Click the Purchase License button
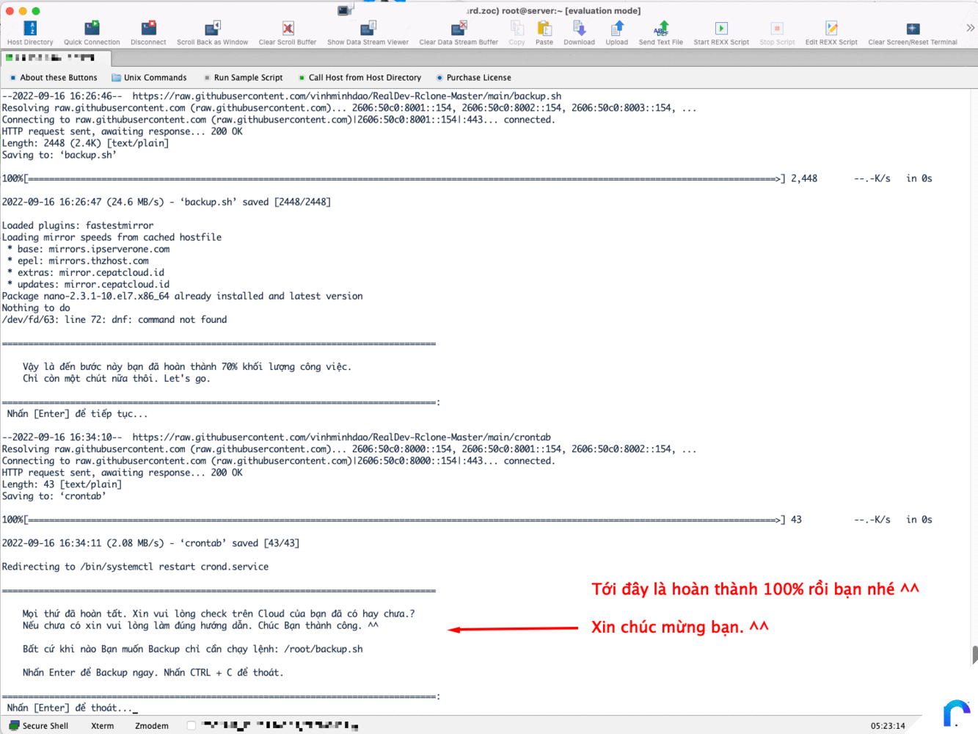 [x=473, y=78]
